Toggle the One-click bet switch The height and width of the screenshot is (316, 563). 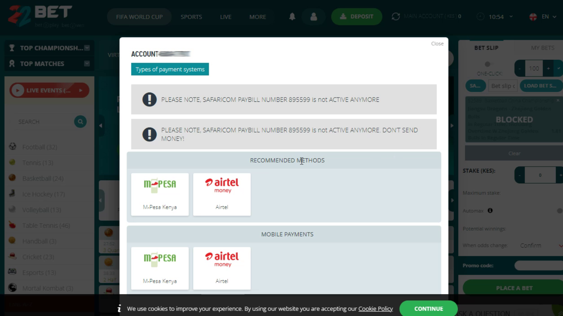coord(488,64)
